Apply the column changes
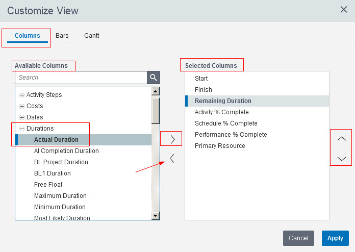Screen dimensions: 355x252 (x=335, y=238)
